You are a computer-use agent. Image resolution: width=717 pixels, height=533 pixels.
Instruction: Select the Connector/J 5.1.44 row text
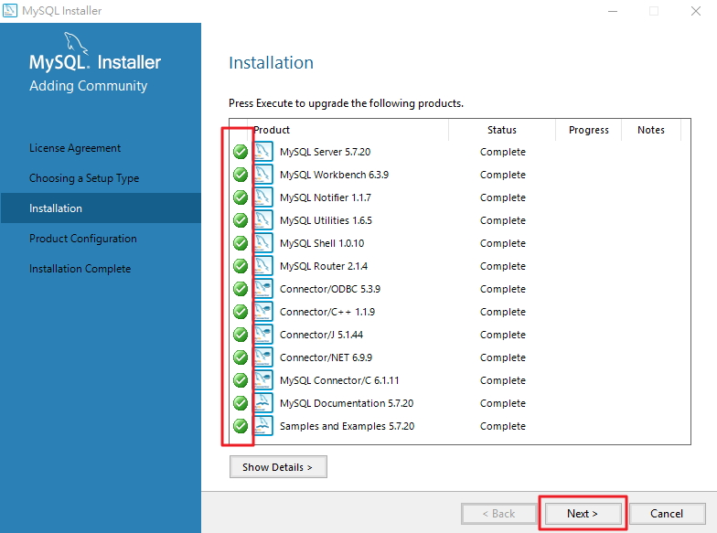(x=322, y=335)
